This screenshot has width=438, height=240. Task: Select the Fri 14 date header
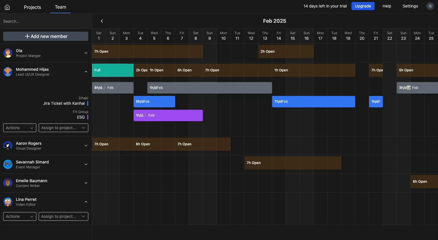coord(279,36)
